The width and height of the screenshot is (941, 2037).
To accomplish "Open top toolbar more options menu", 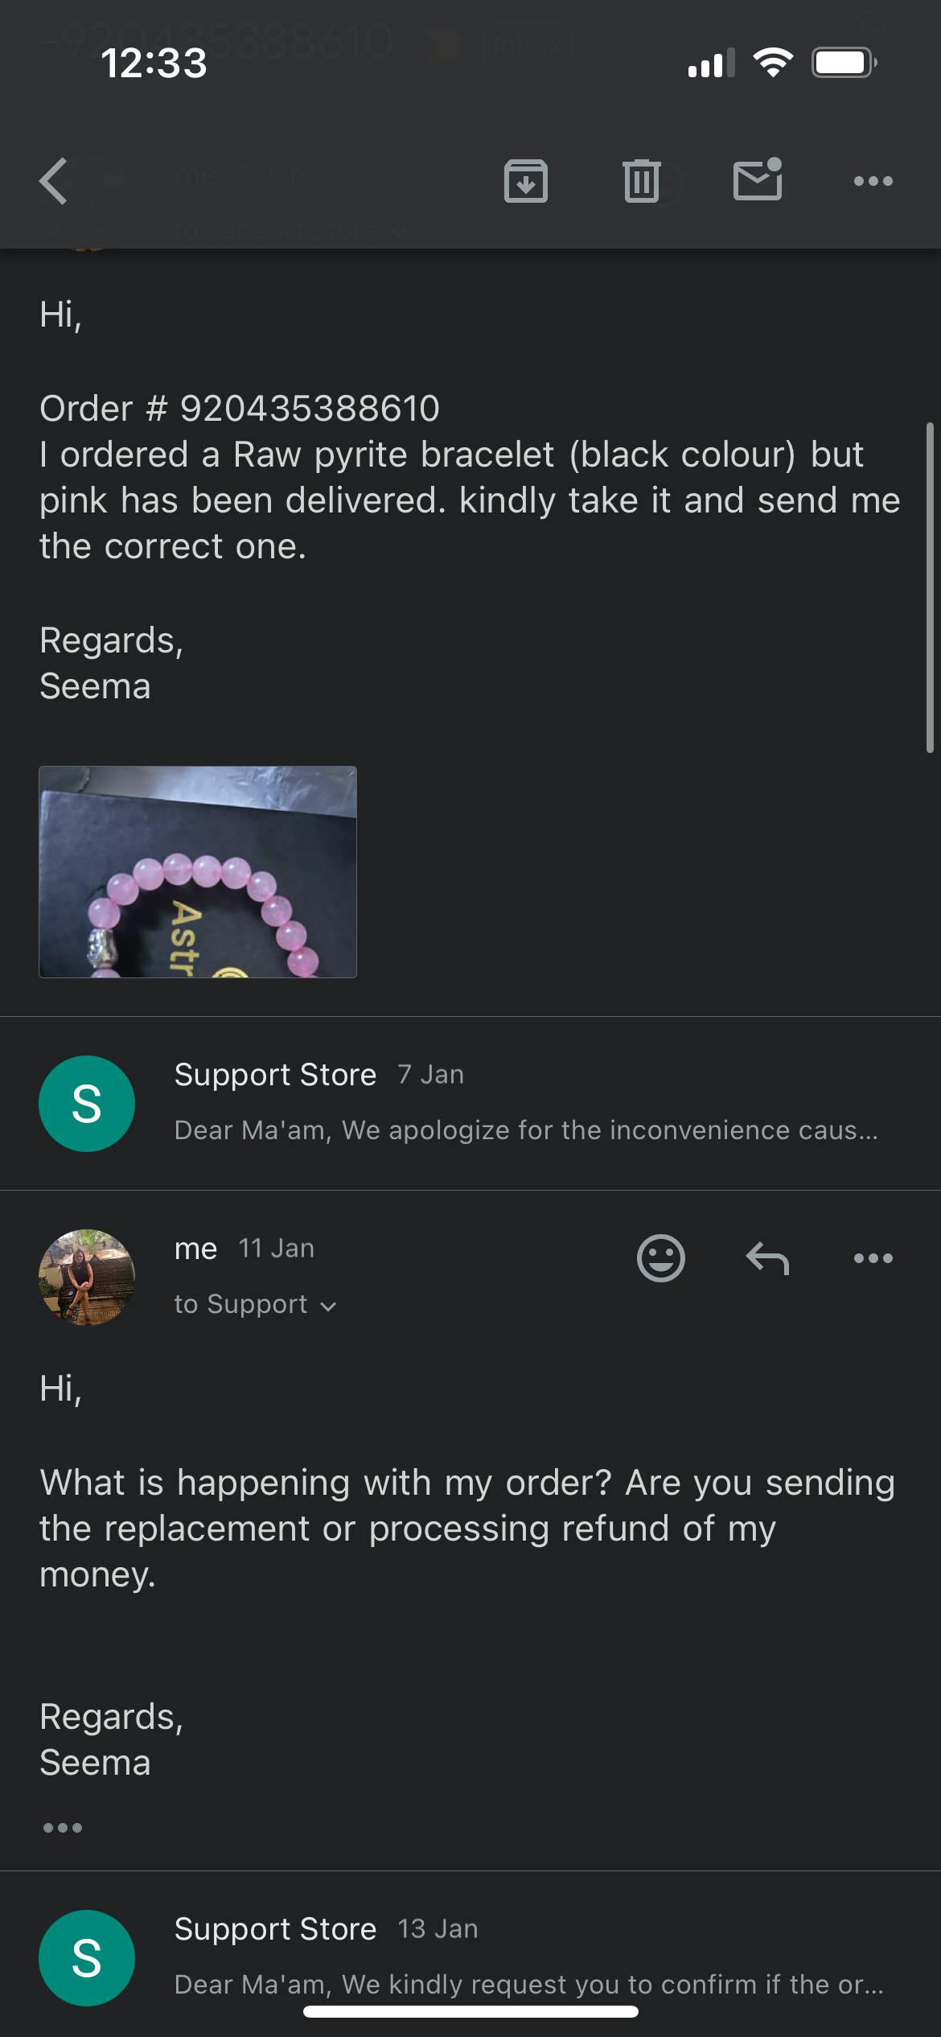I will point(873,181).
